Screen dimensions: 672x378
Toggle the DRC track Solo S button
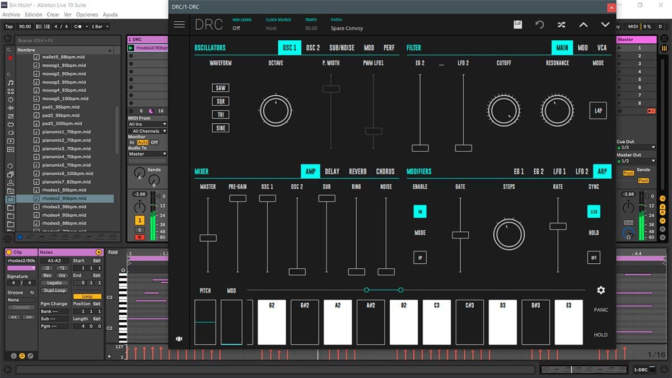pyautogui.click(x=139, y=230)
